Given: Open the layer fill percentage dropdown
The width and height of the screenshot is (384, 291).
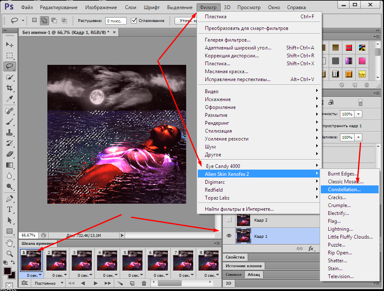Looking at the screenshot, I should pos(358,137).
